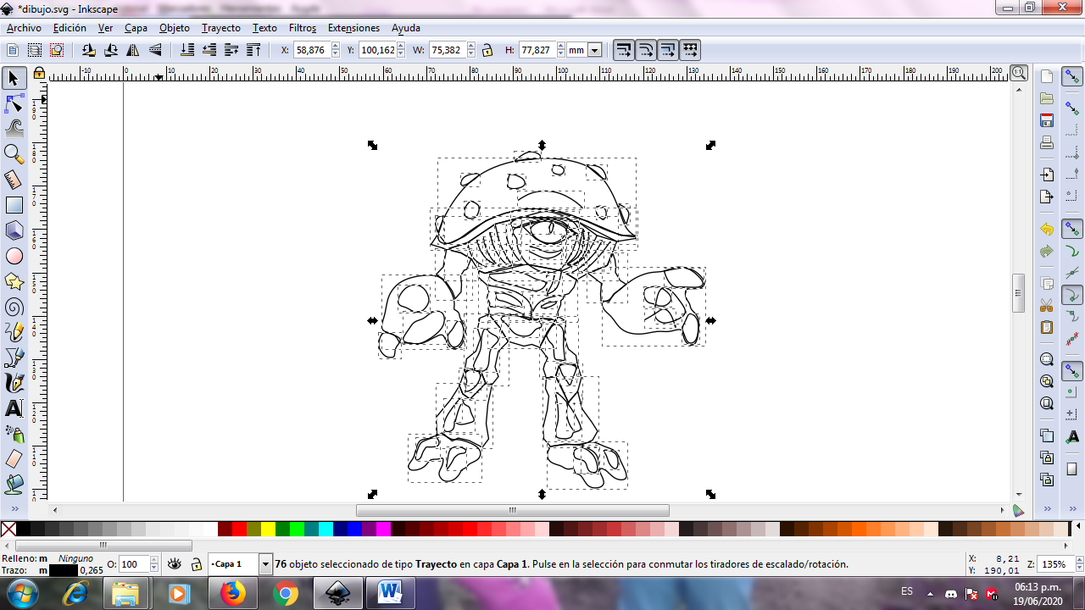Toggle move patterns with object
1085x610 pixels.
(x=690, y=50)
